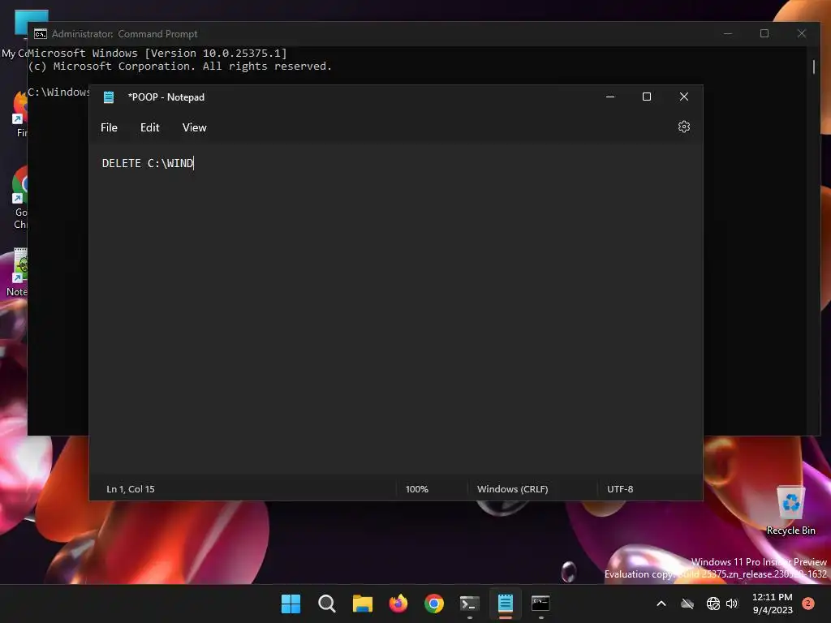Click the Notepad taskbar icon
The width and height of the screenshot is (831, 623).
point(505,604)
